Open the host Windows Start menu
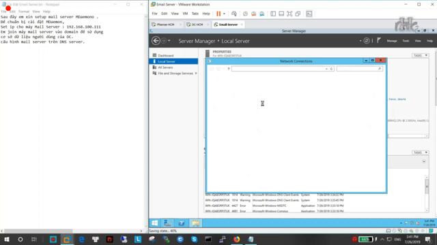 7,239
